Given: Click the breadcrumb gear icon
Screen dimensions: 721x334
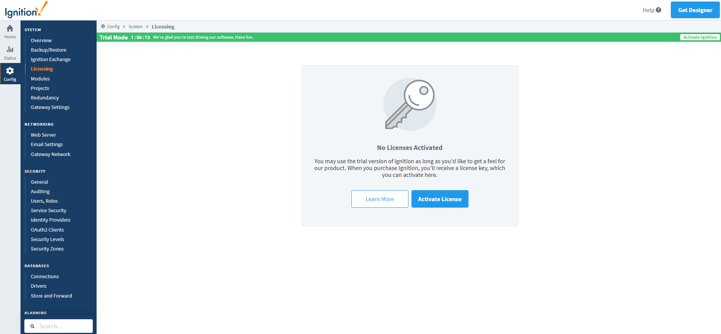Looking at the screenshot, I should (x=103, y=27).
